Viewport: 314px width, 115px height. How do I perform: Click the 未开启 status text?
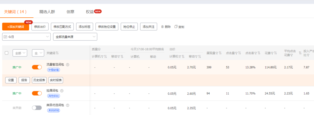point(17,108)
